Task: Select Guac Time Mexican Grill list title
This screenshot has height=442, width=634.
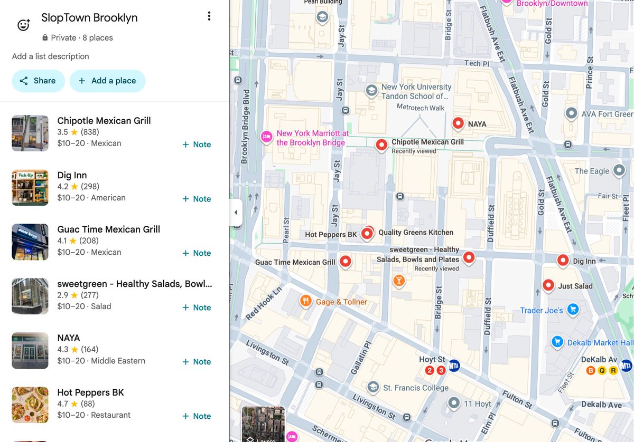Action: coord(108,229)
